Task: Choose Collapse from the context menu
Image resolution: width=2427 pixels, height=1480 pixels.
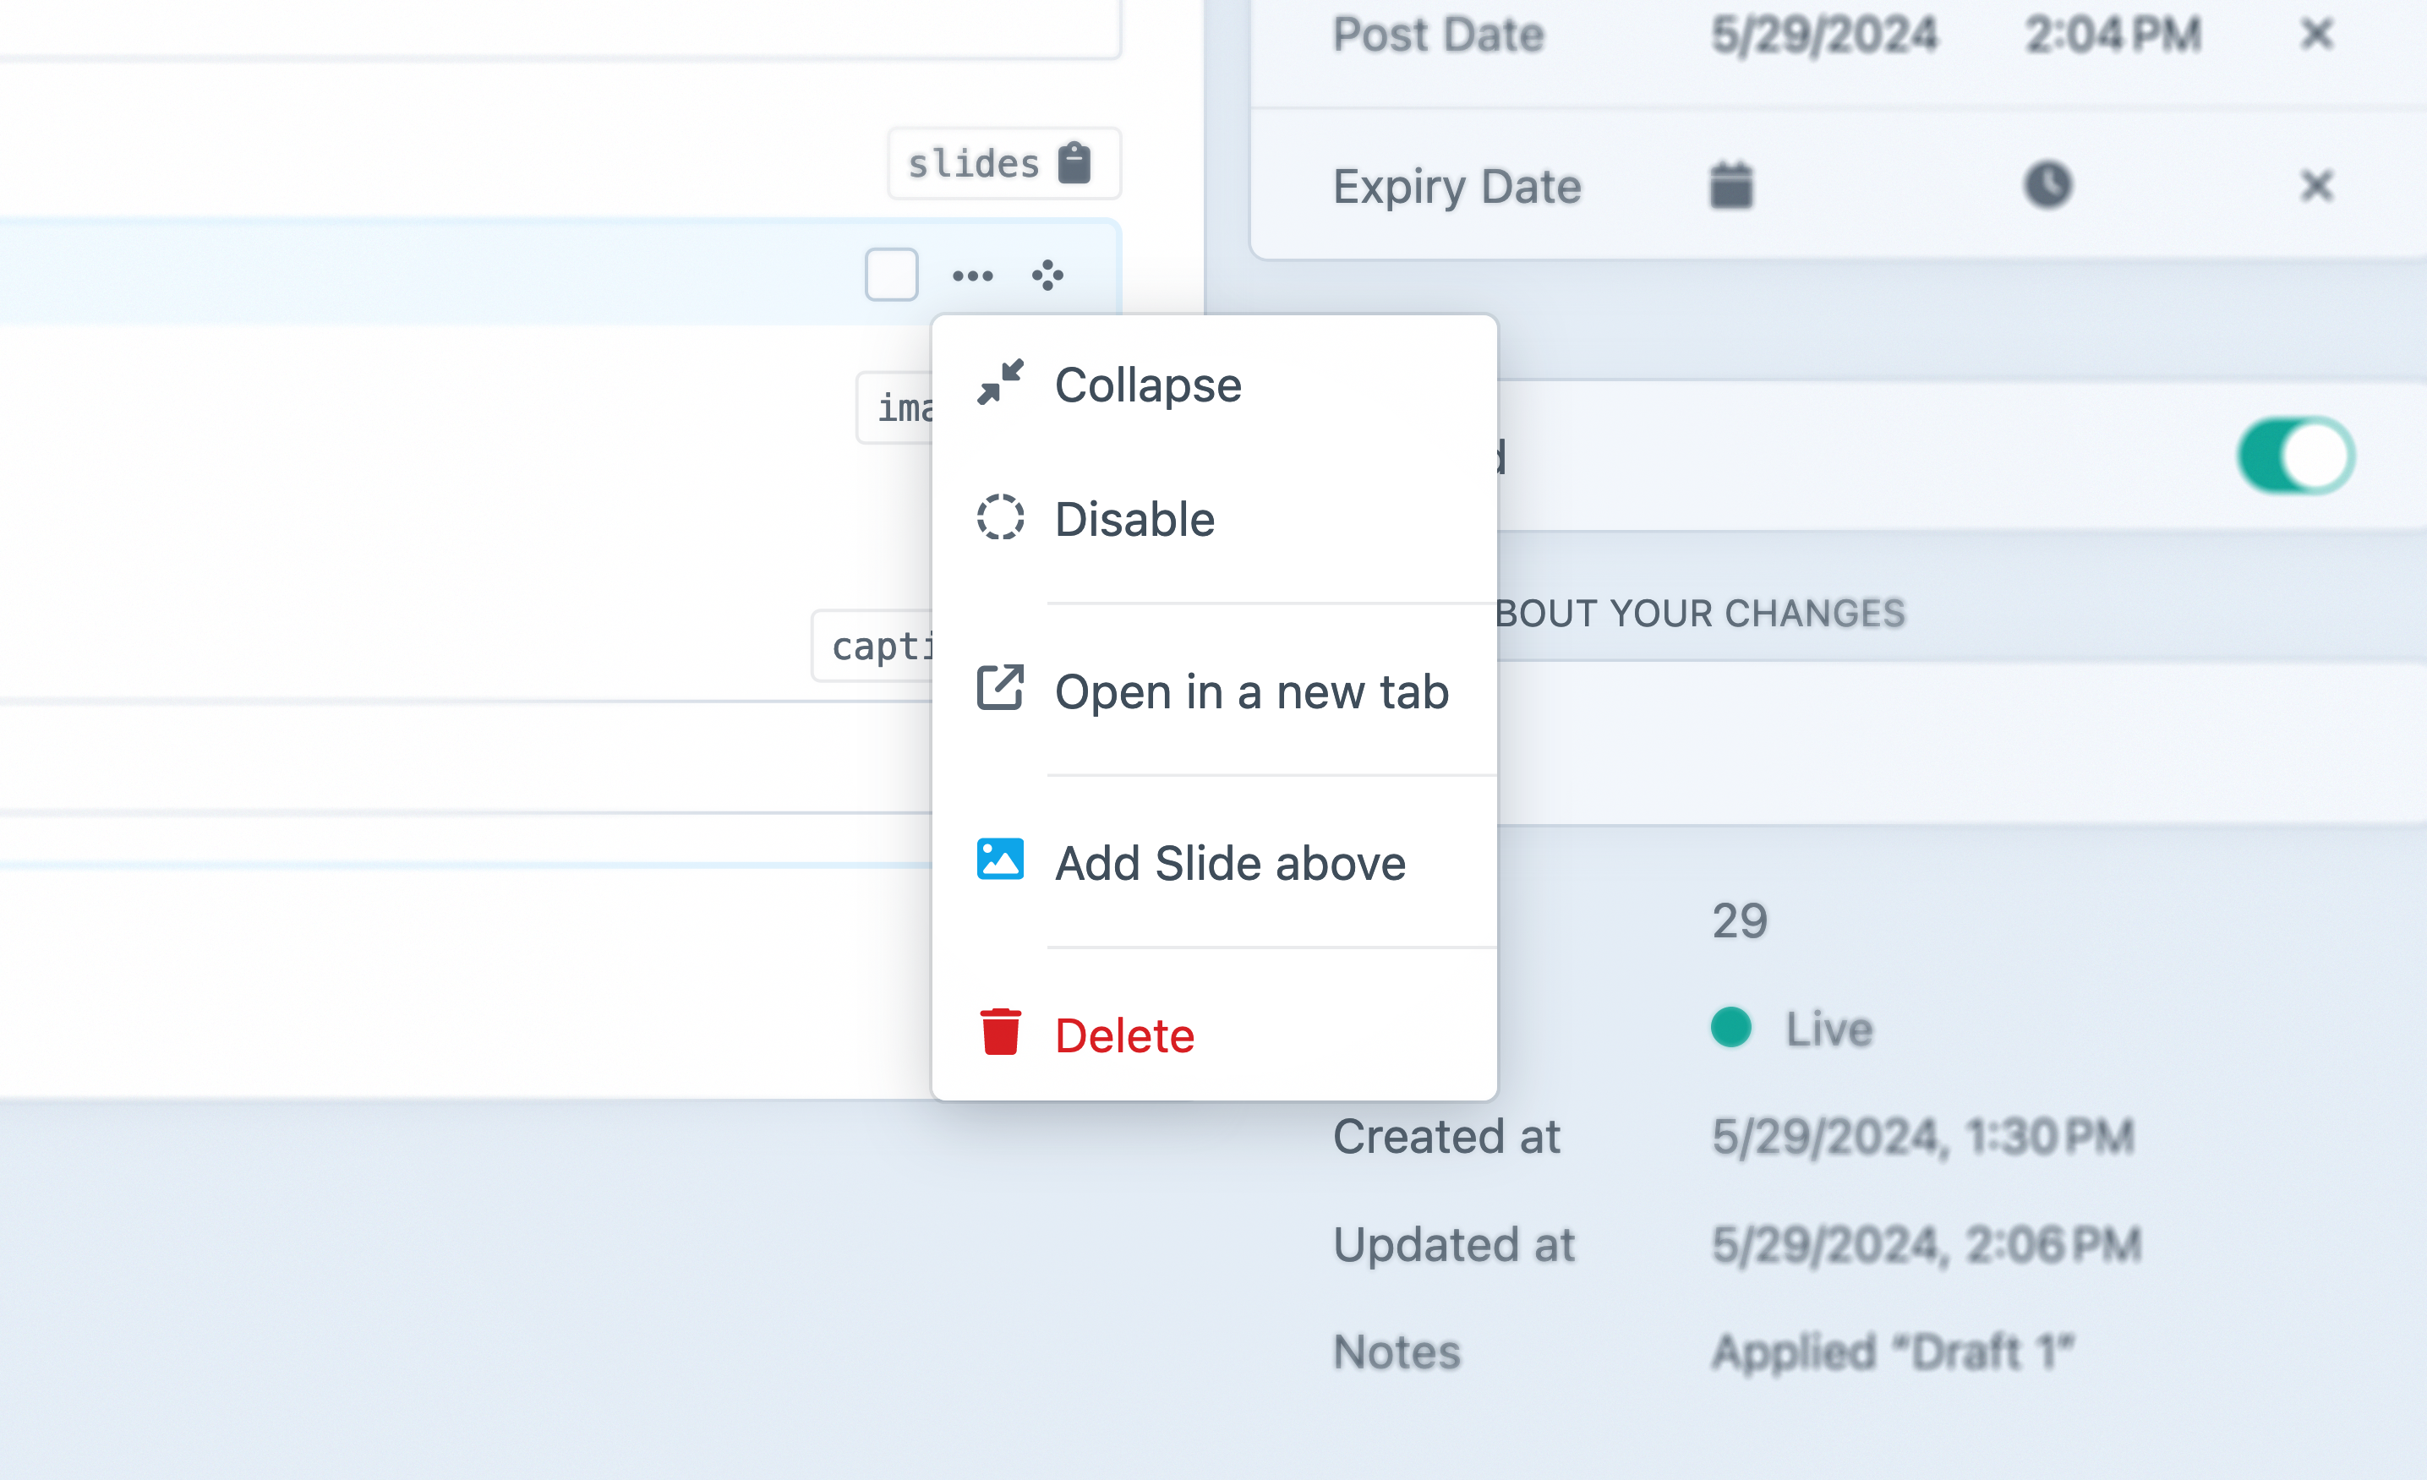Action: click(1147, 385)
